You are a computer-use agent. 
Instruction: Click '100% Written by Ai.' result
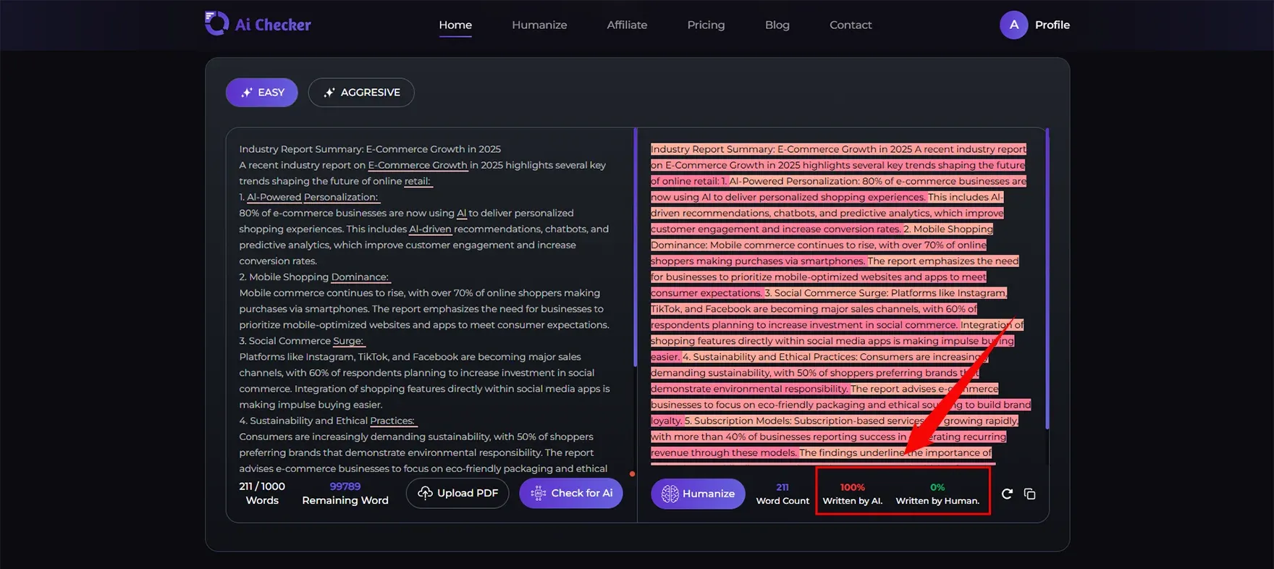tap(852, 494)
